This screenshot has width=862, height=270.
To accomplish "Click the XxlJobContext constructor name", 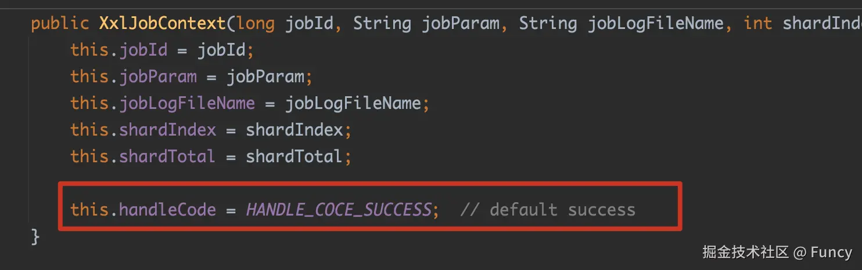I will 163,23.
